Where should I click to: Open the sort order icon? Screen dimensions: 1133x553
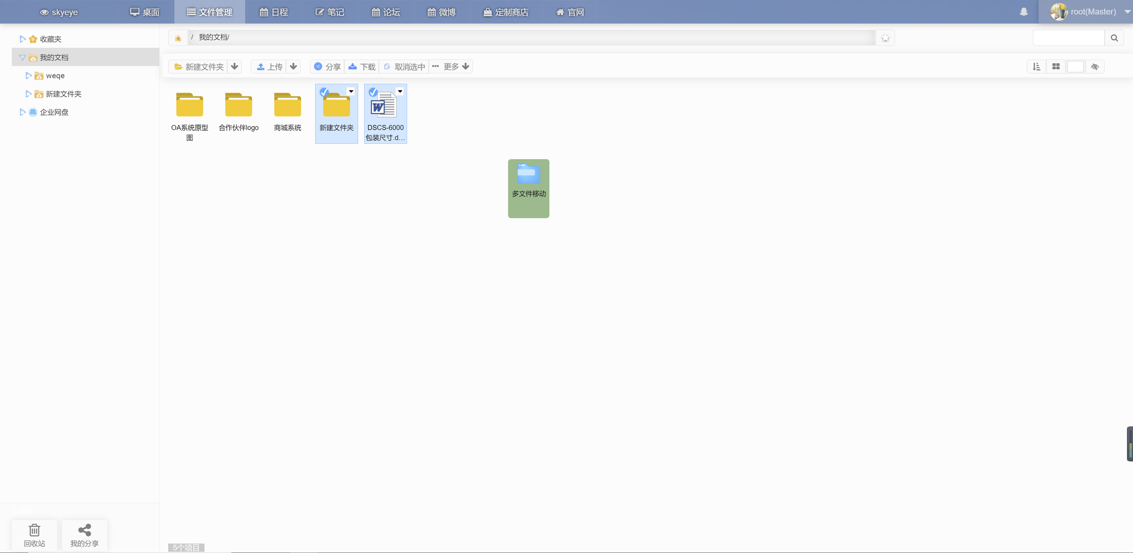(x=1036, y=66)
